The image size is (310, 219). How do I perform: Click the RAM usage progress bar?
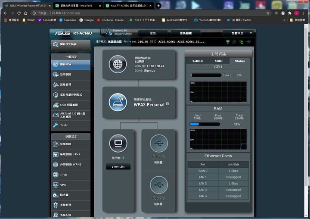(x=205, y=124)
